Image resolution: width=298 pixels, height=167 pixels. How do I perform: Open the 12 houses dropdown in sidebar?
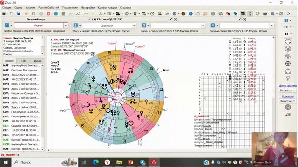point(288,34)
